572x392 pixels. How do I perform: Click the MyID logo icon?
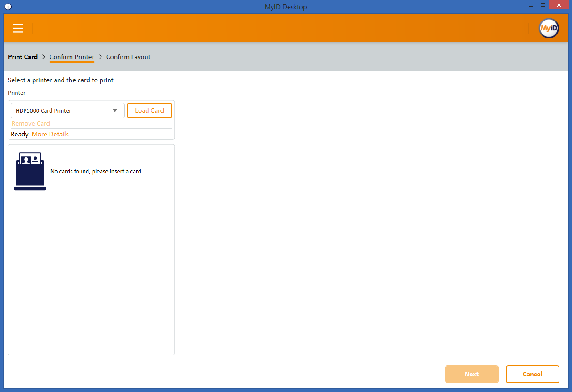pyautogui.click(x=549, y=28)
